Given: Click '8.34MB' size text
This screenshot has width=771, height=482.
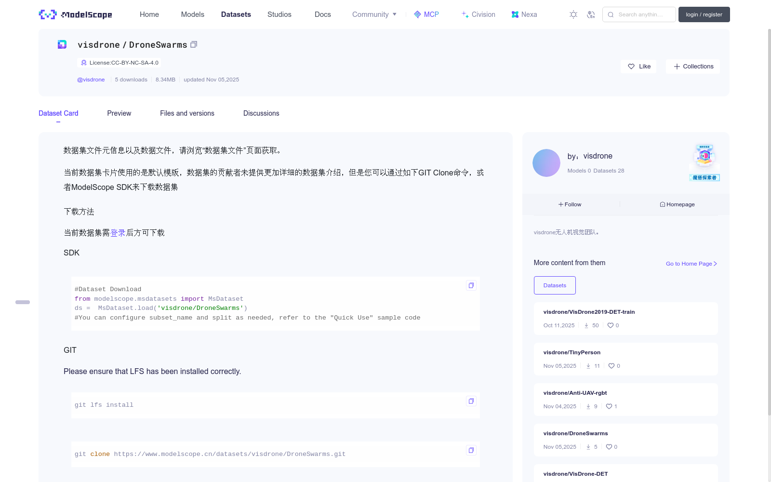Looking at the screenshot, I should 165,80.
